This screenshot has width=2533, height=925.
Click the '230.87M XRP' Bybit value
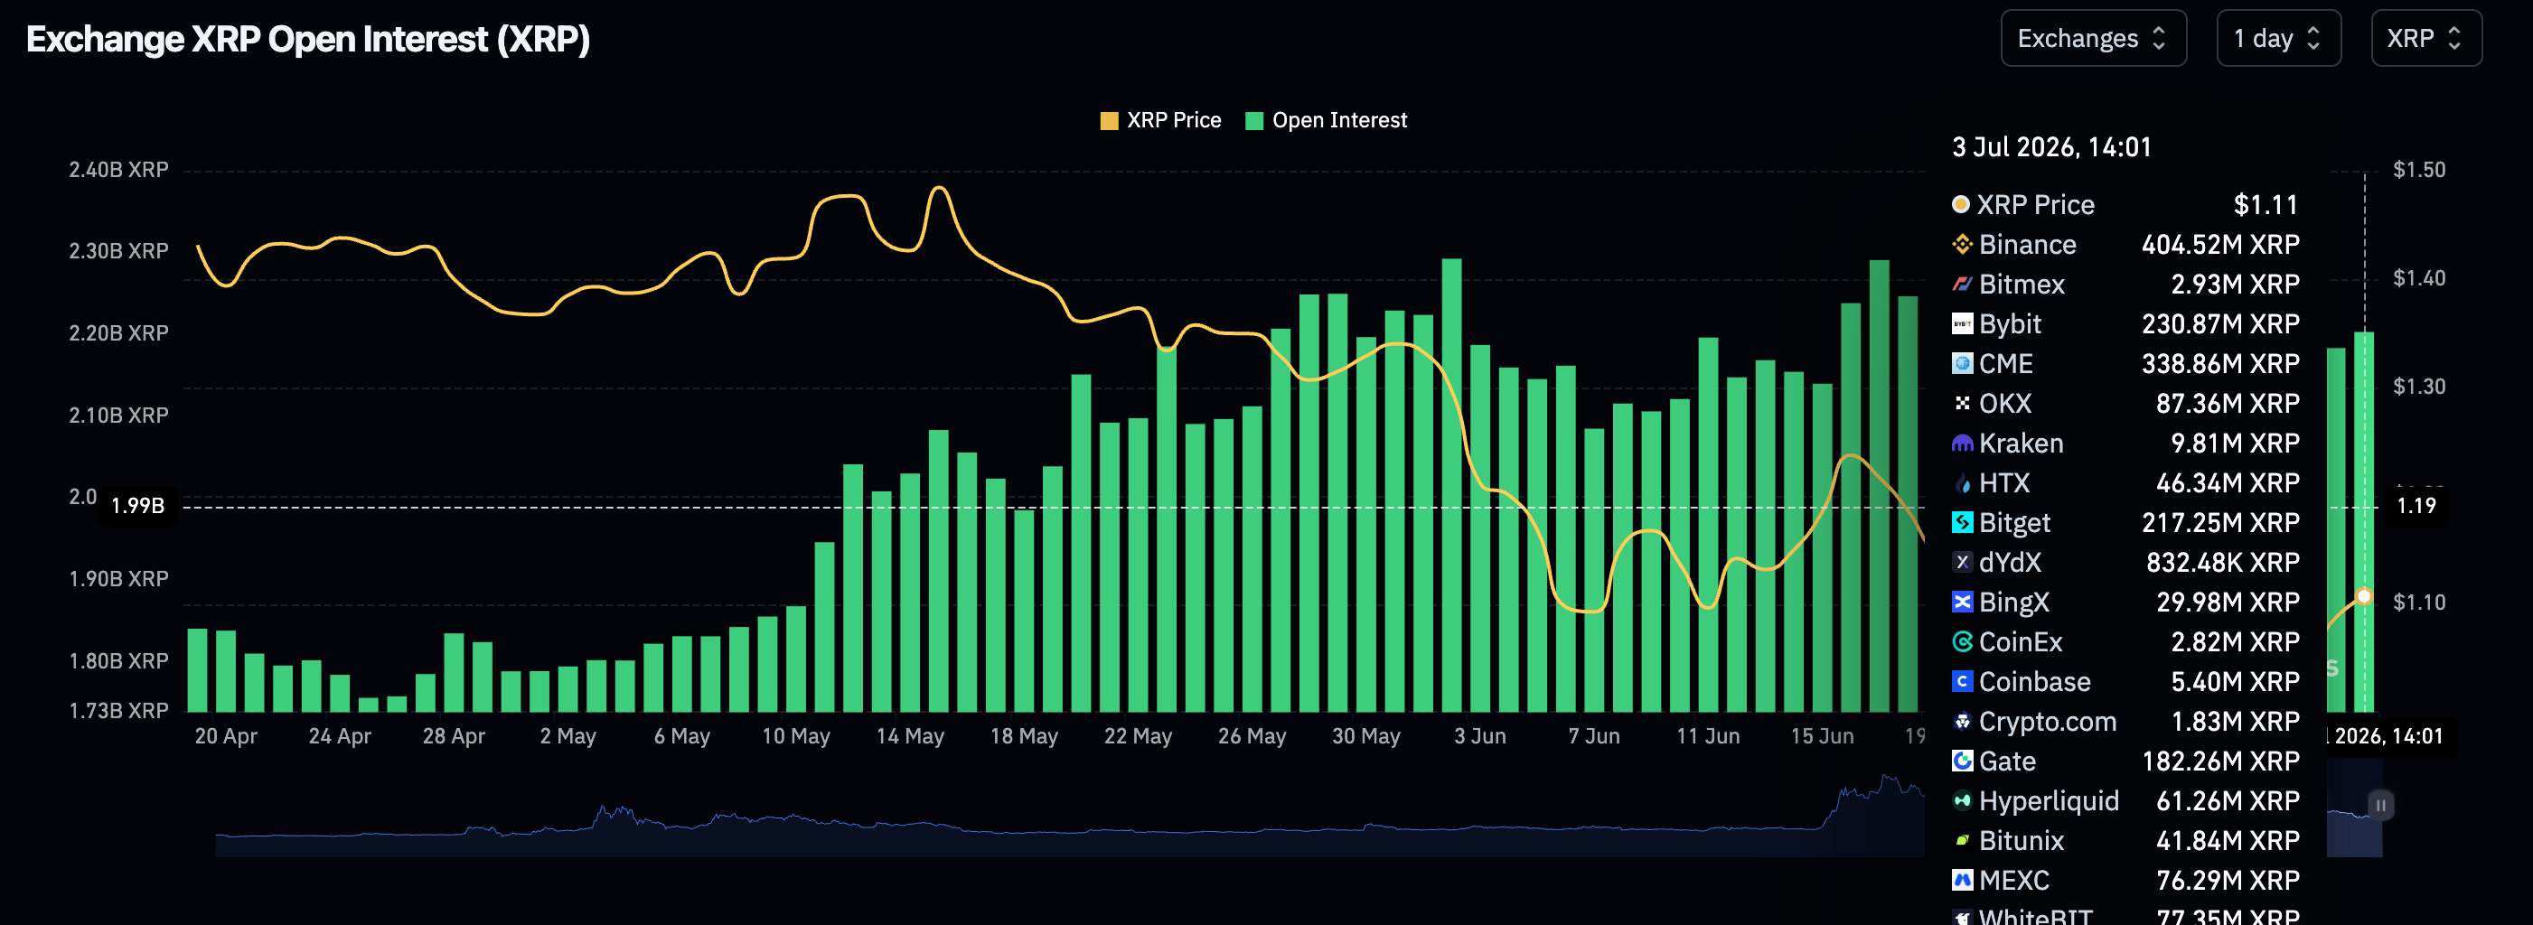[2220, 323]
